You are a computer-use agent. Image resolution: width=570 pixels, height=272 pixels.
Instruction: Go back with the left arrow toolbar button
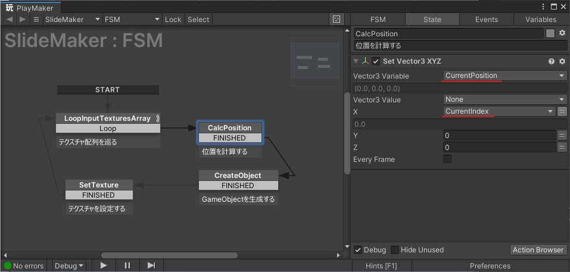coord(10,19)
